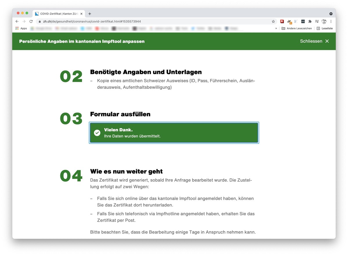The height and width of the screenshot is (255, 348).
Task: Open the Chrome three-dot menu
Action: pyautogui.click(x=331, y=21)
